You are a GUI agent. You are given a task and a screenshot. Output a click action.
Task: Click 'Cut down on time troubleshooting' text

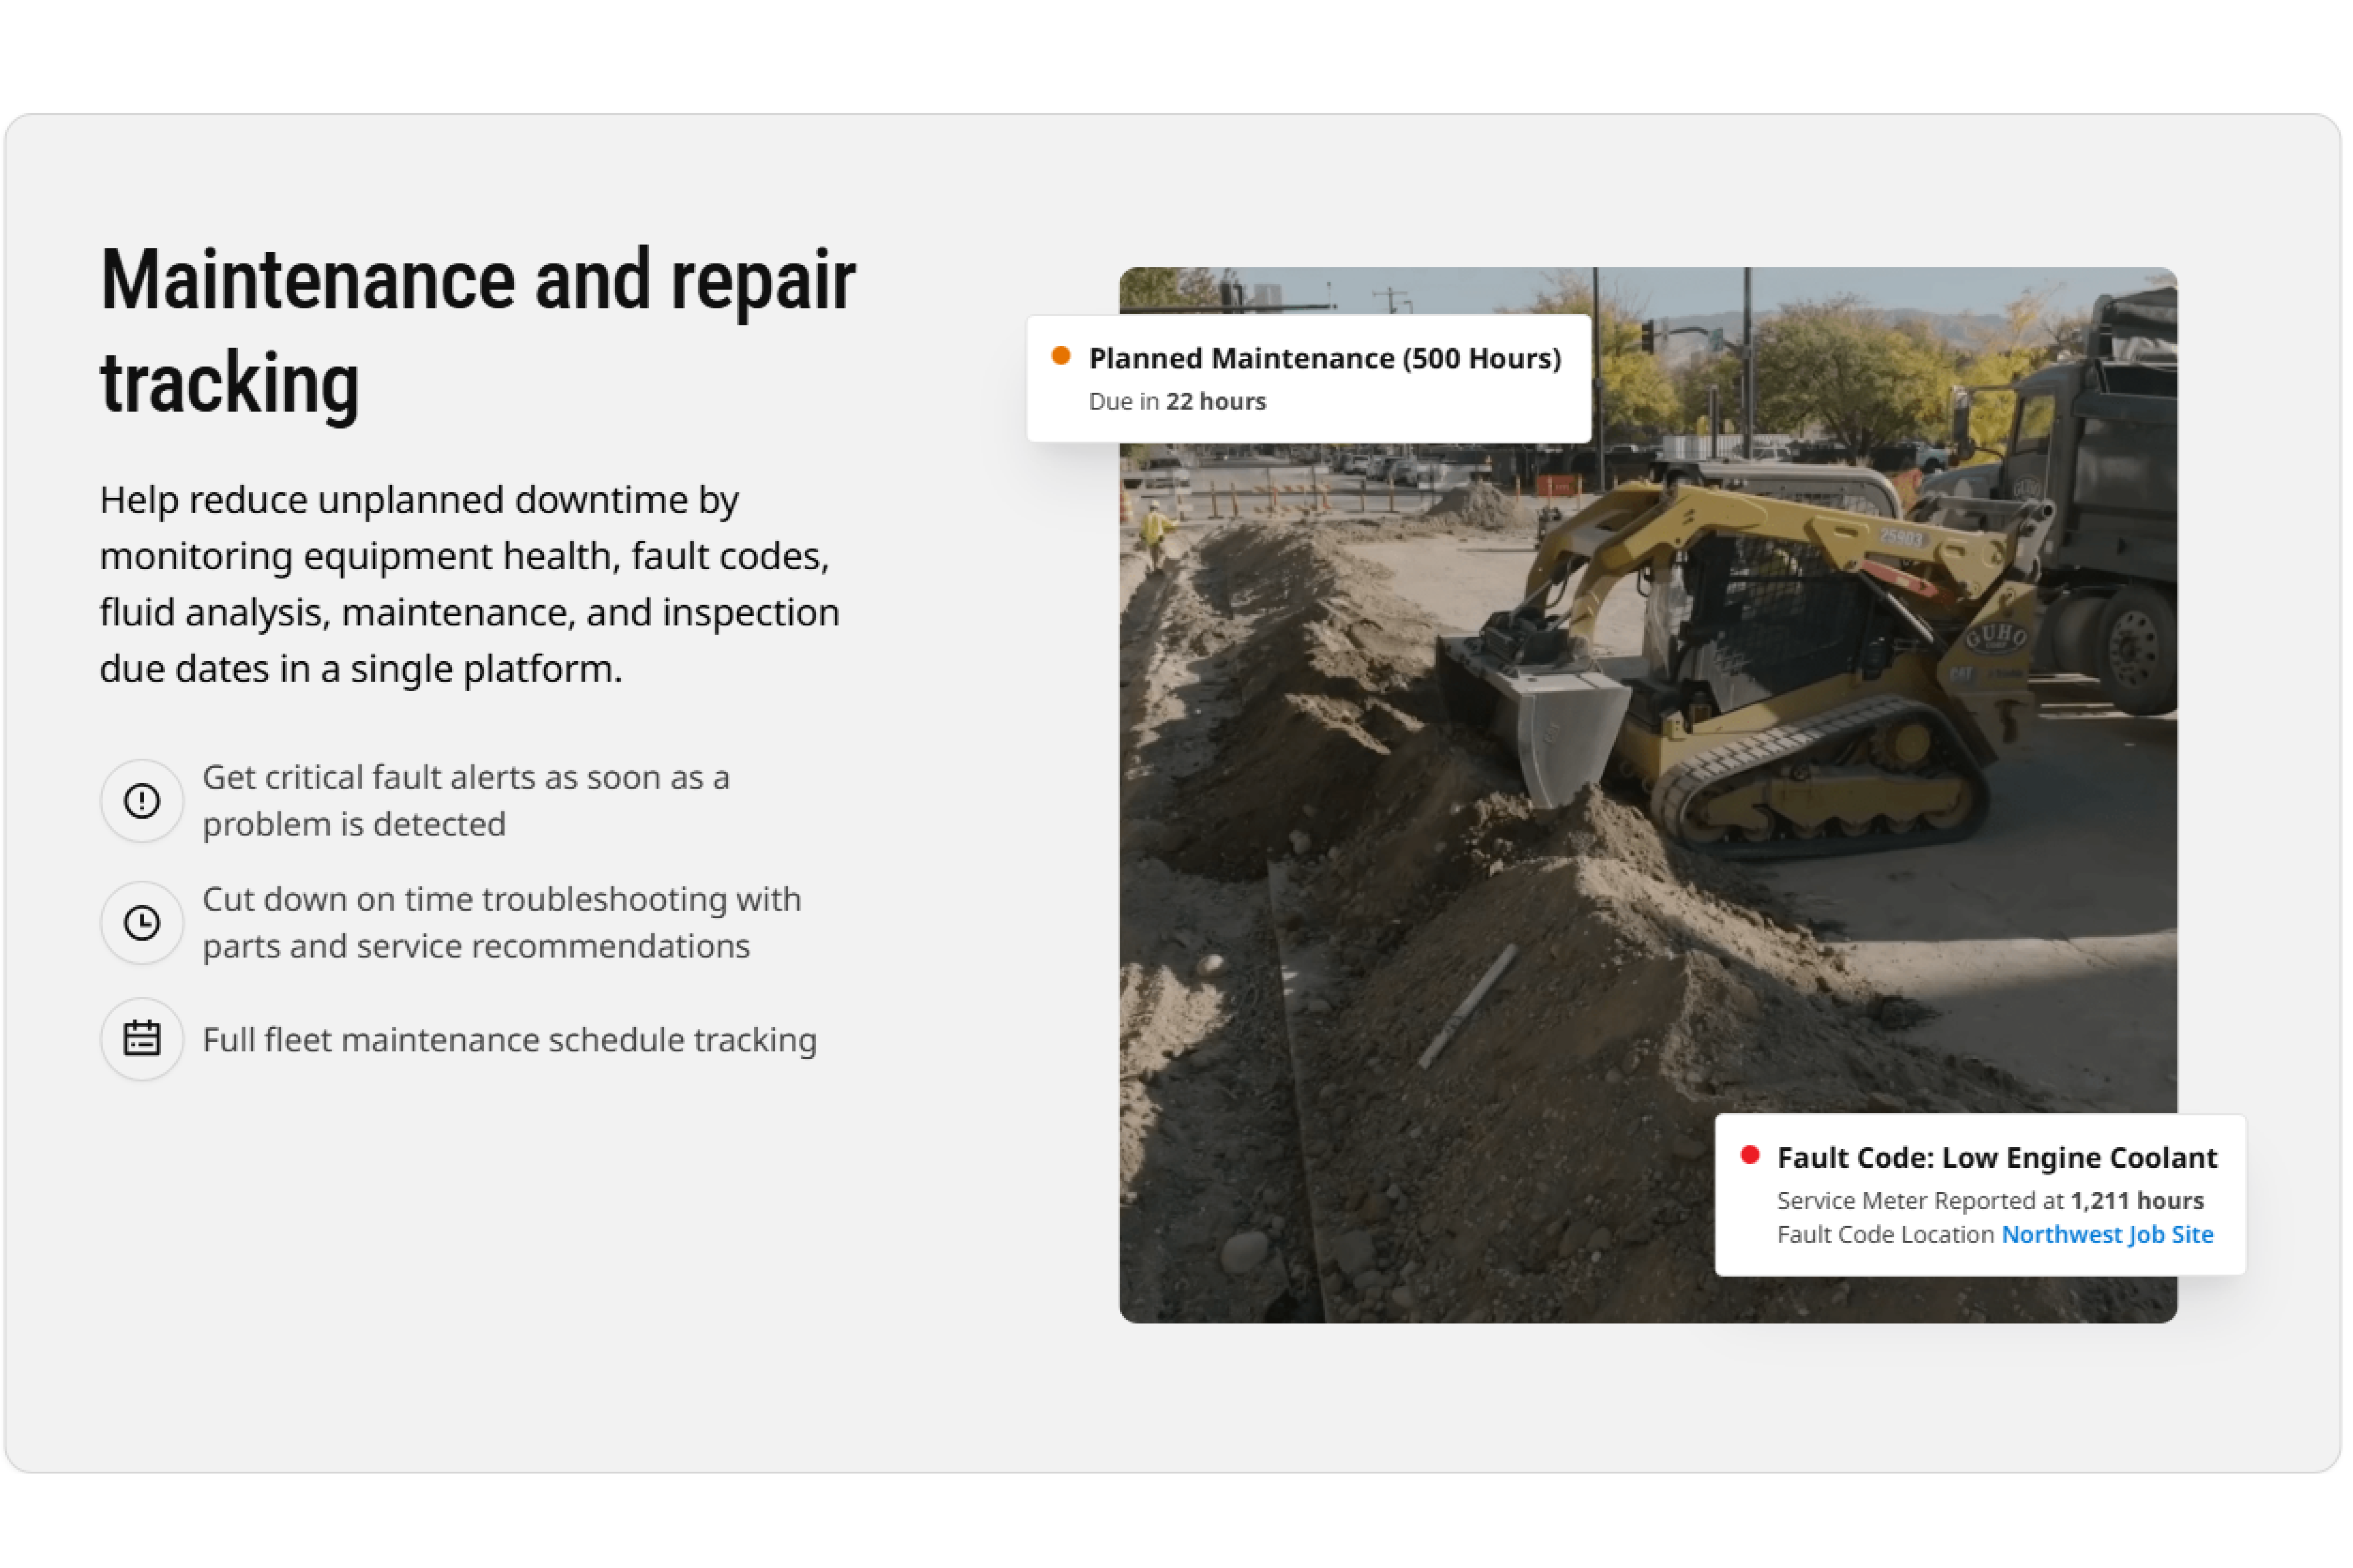[x=502, y=922]
